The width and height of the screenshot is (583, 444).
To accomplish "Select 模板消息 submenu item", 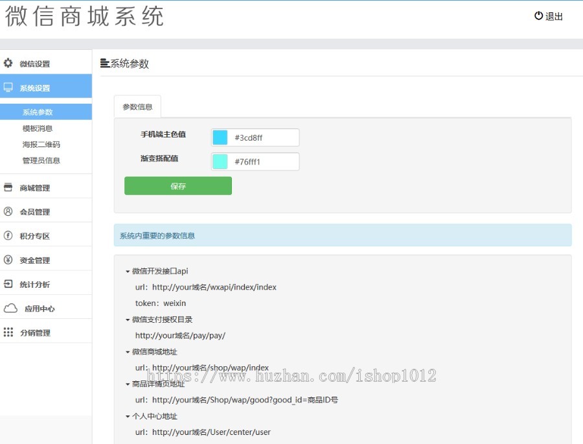I will (x=38, y=128).
